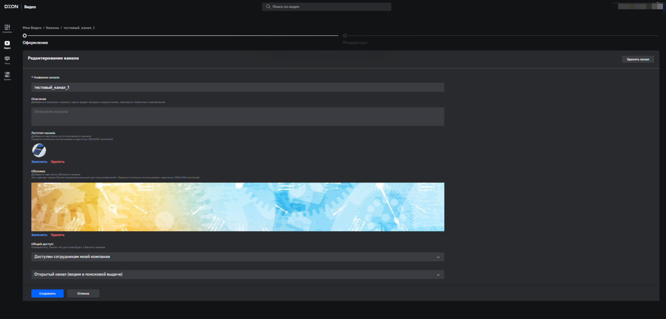Click the Логотип канала label
The image size is (666, 319).
click(43, 133)
